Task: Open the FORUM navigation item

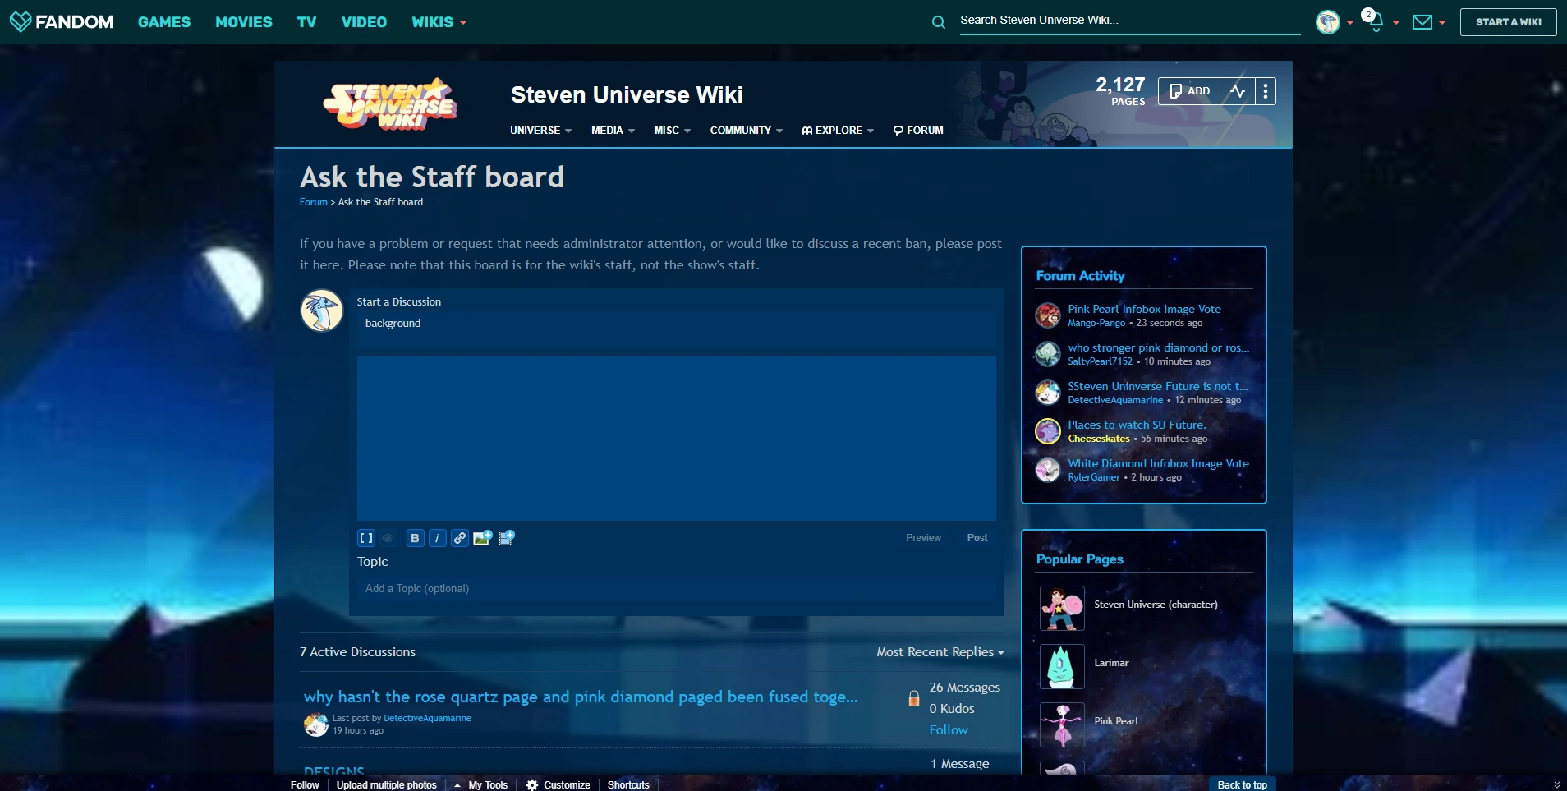Action: (x=918, y=131)
